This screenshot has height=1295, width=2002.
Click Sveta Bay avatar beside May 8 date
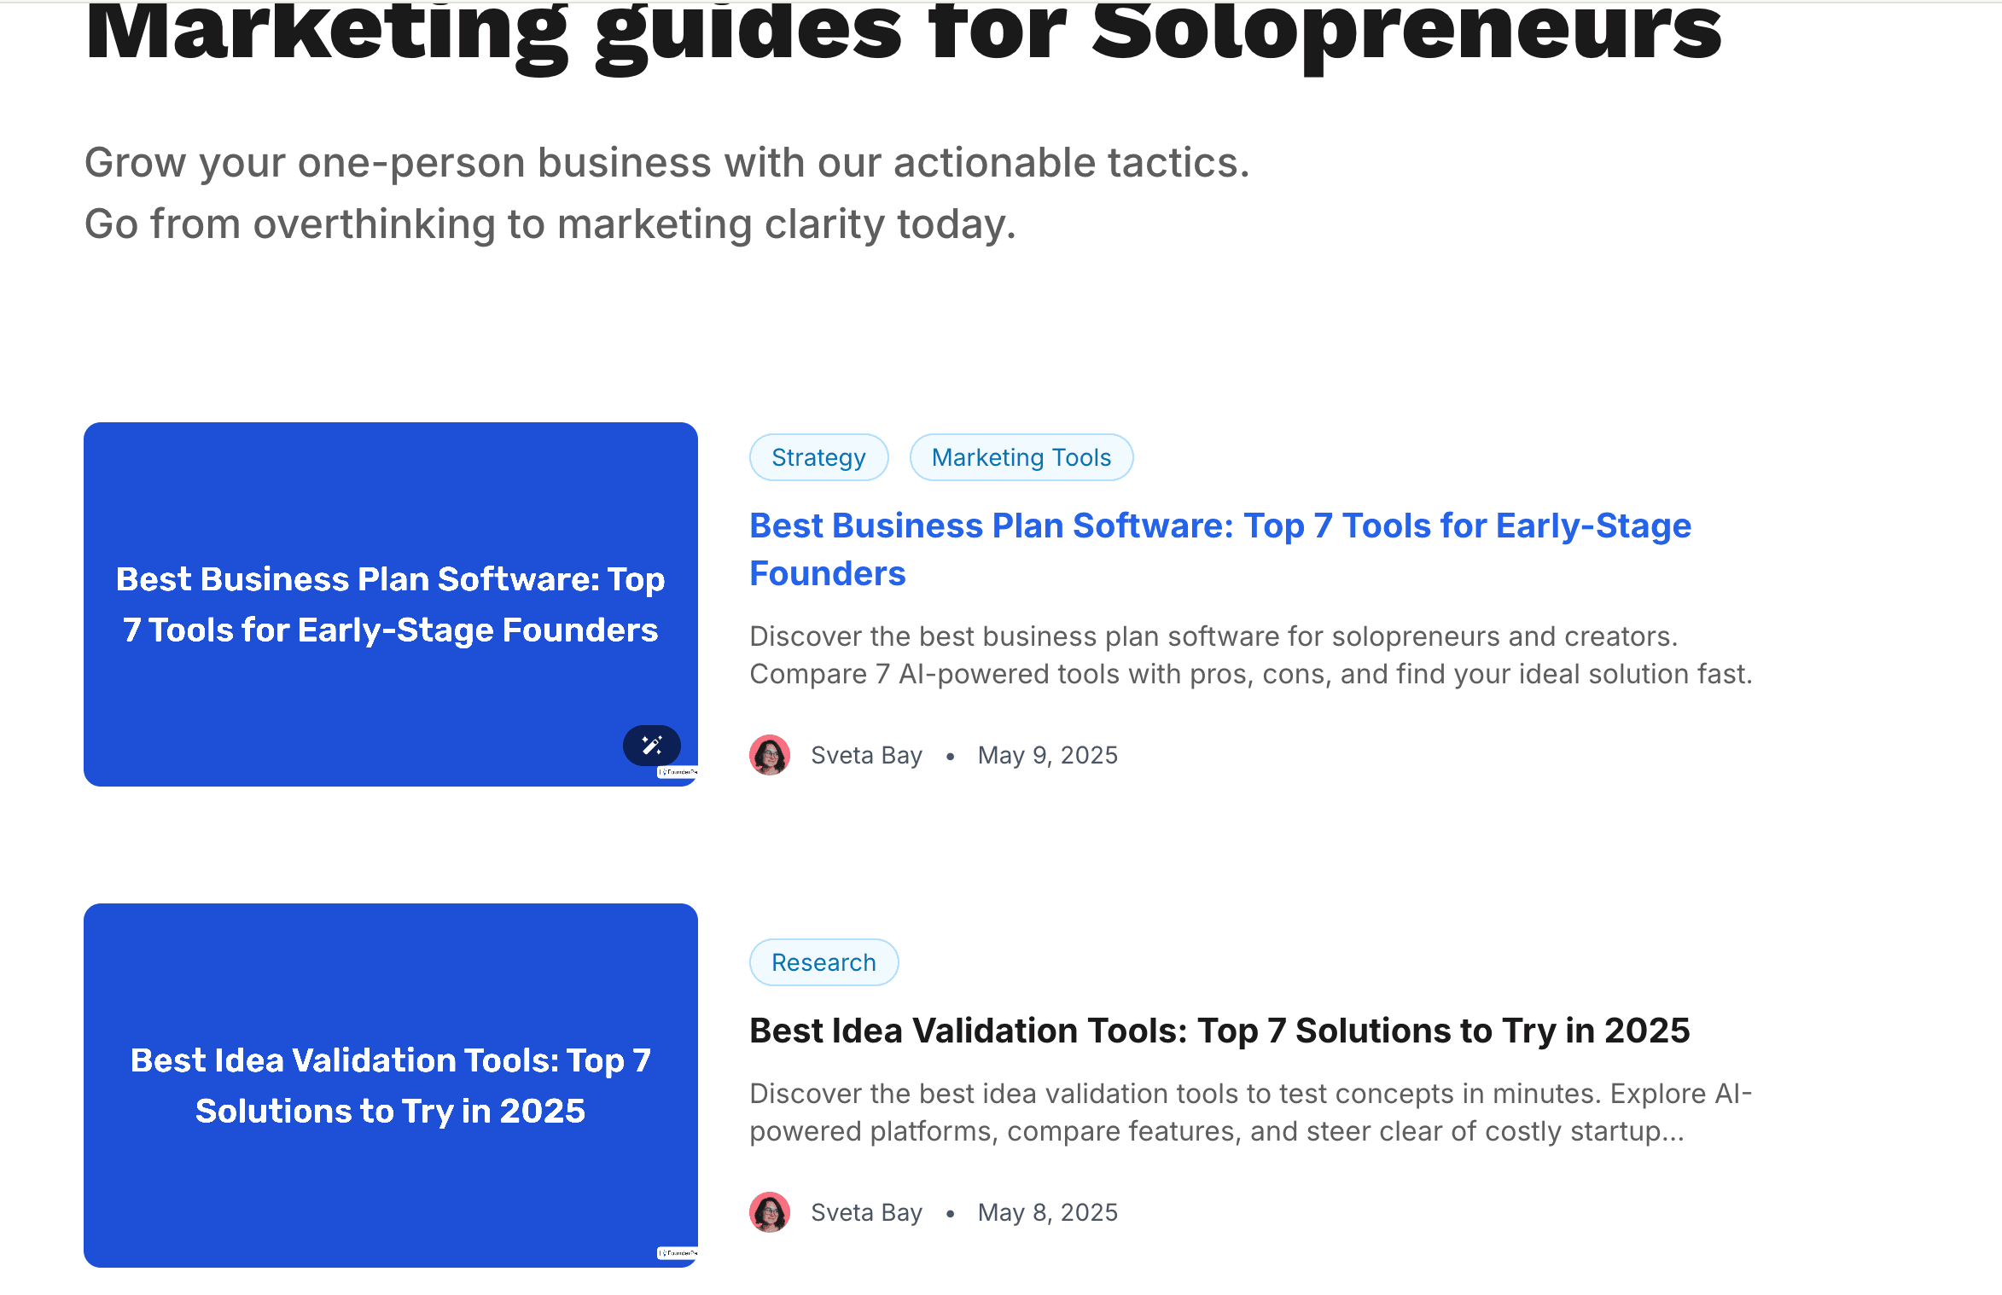tap(770, 1212)
